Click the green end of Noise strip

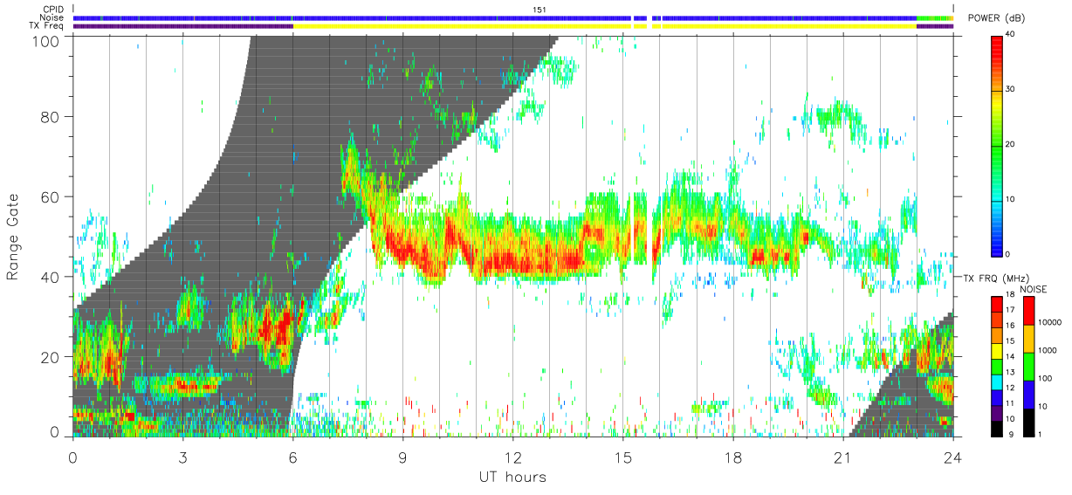click(936, 17)
